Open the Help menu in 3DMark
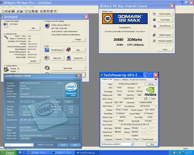The width and height of the screenshot is (194, 155). [x=32, y=7]
